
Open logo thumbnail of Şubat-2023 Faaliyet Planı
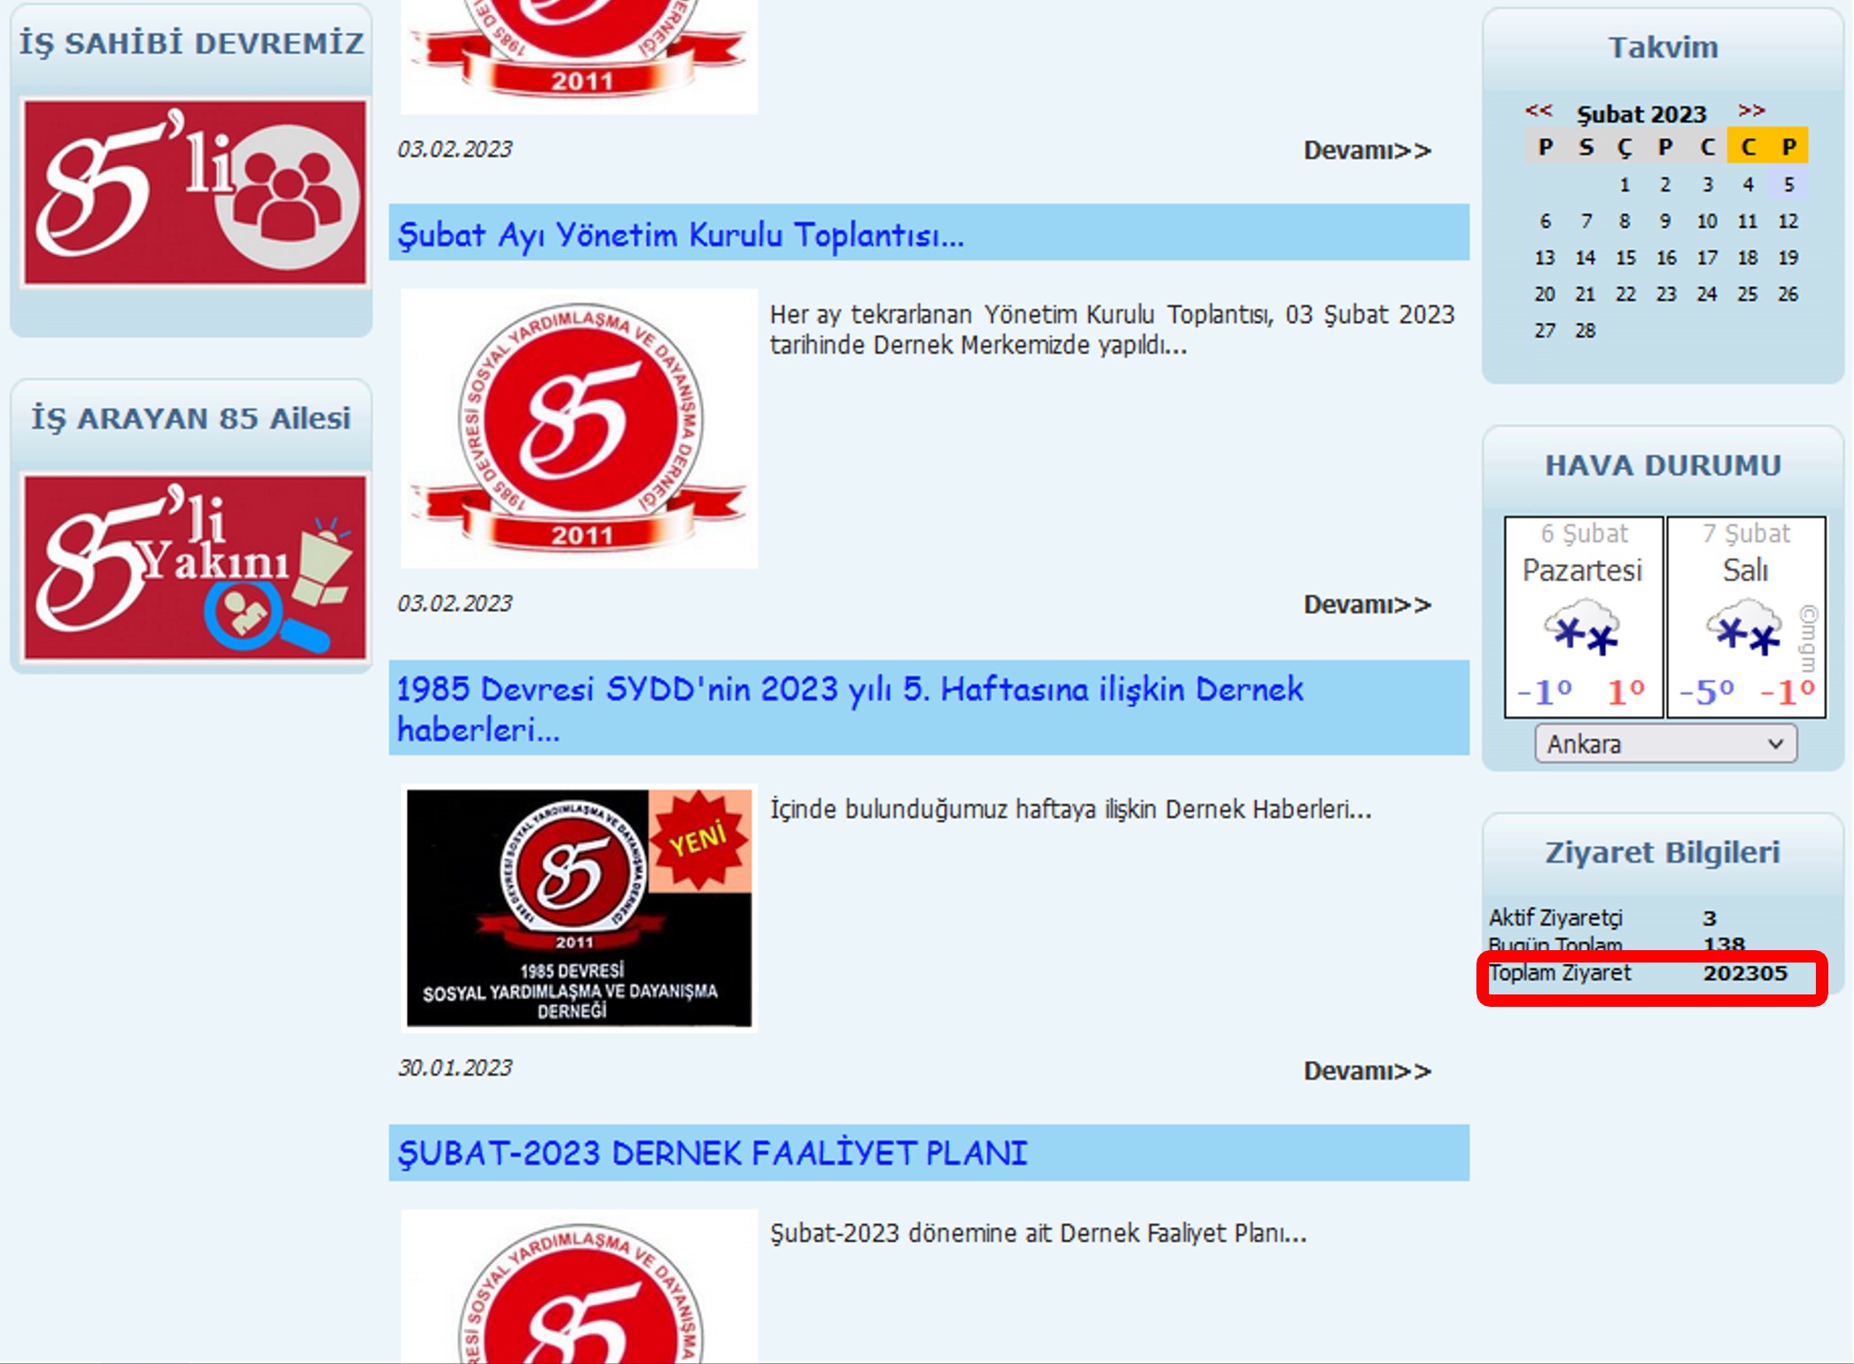click(579, 1286)
